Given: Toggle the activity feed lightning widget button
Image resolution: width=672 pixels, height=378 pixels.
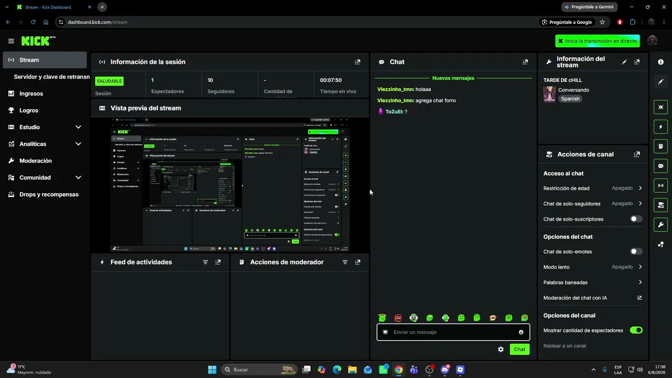Looking at the screenshot, I should 660,127.
